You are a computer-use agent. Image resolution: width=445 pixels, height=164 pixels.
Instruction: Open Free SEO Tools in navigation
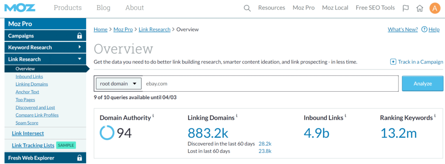pos(375,8)
